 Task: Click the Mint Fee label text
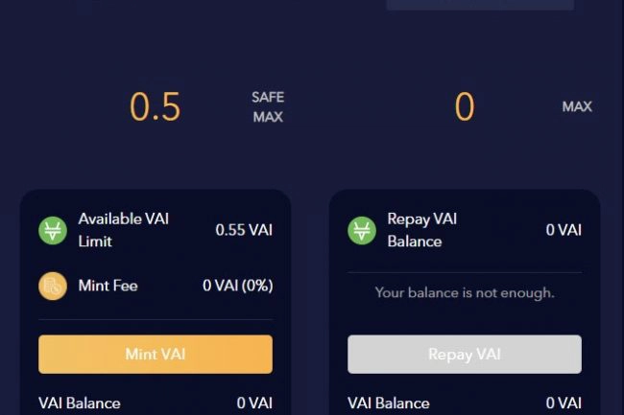coord(108,286)
